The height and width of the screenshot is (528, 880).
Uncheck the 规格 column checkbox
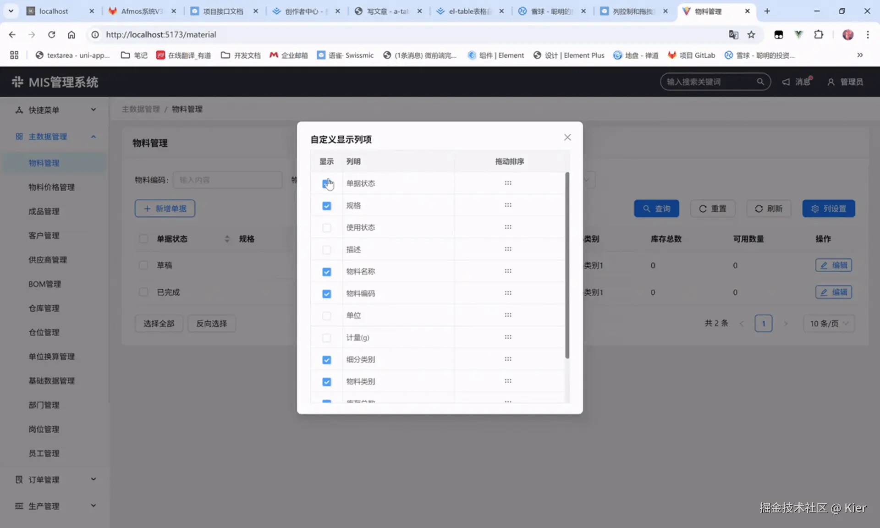coord(326,206)
